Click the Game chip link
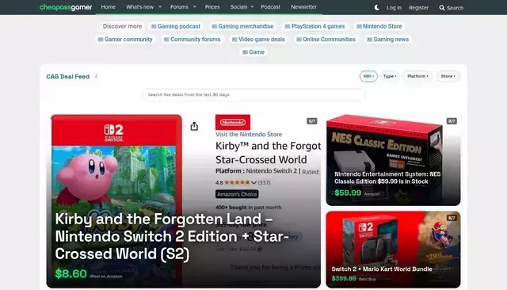This screenshot has width=507, height=290. (253, 52)
